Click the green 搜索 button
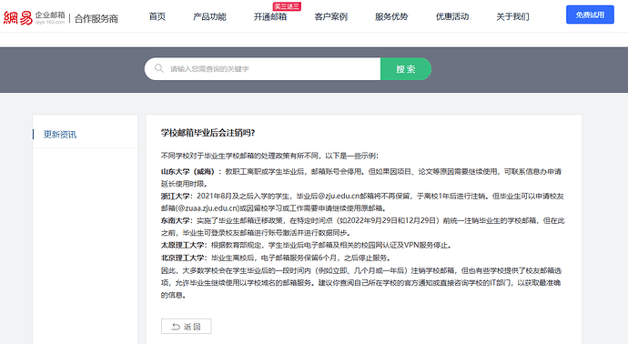The width and height of the screenshot is (628, 344). [x=406, y=69]
